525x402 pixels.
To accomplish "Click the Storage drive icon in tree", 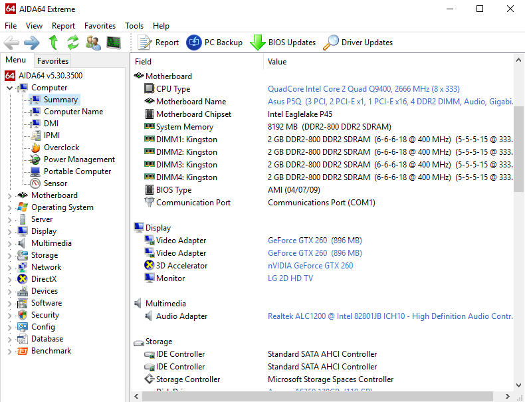I will tap(23, 255).
